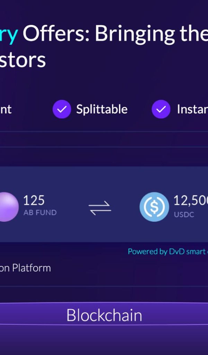This screenshot has height=355, width=208.
Task: Select the partial Instant feature label
Action: click(192, 109)
